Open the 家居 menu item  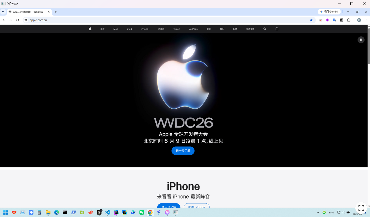[x=209, y=29]
